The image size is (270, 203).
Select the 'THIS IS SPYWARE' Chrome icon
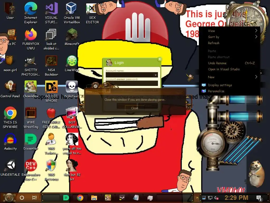(x=10, y=117)
